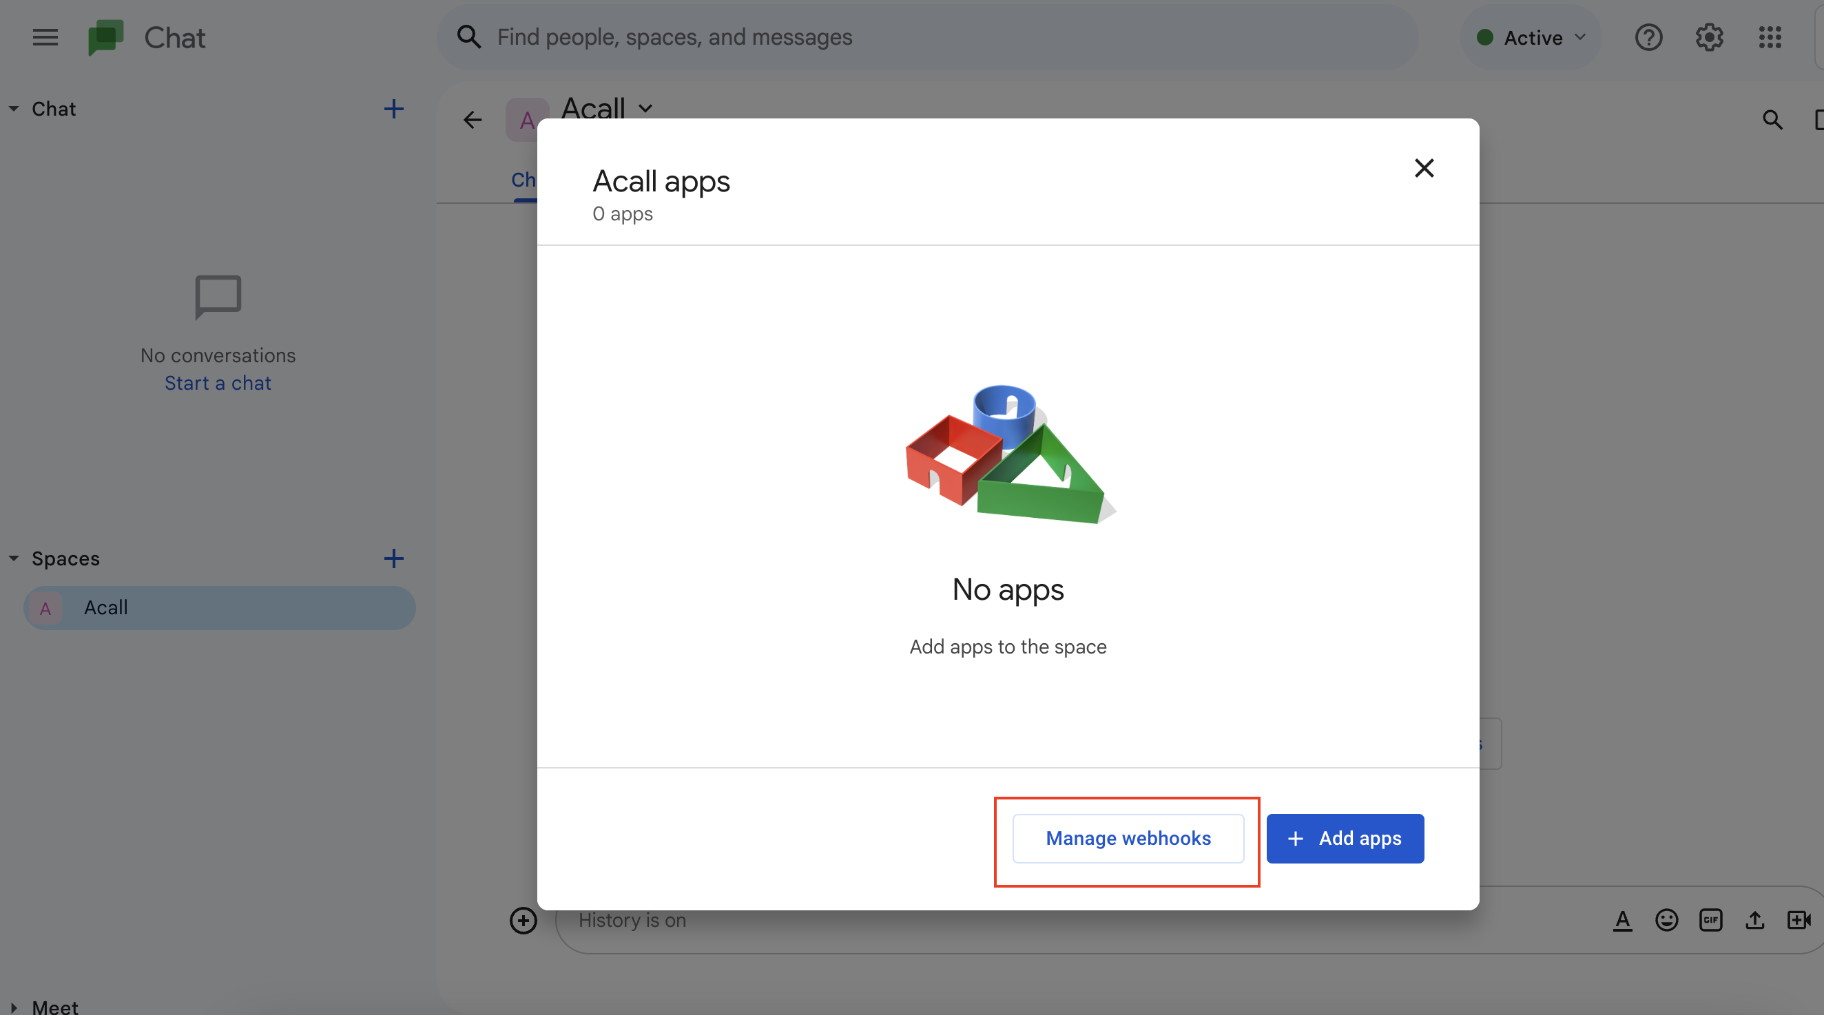Viewport: 1824px width, 1015px height.
Task: Click the back arrow next to Acall
Action: pyautogui.click(x=473, y=121)
